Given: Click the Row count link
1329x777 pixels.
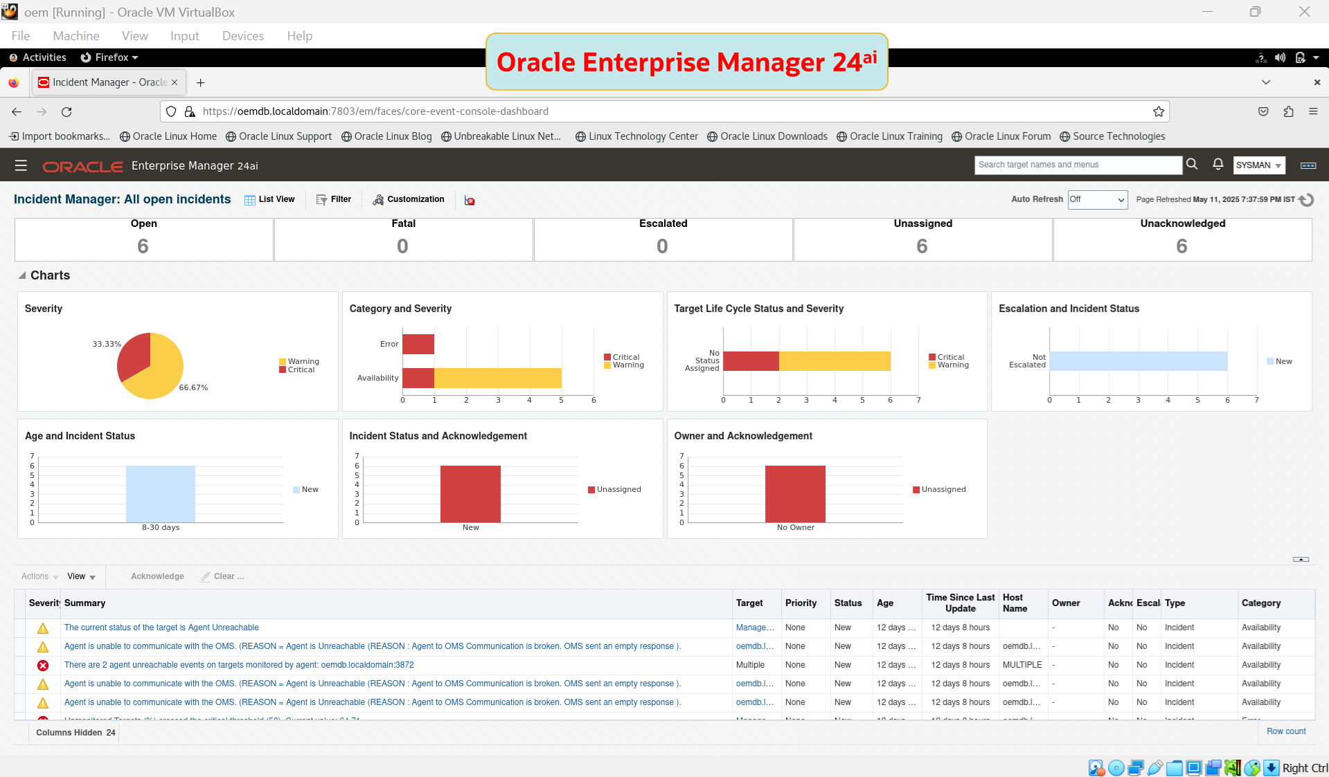Looking at the screenshot, I should 1286,731.
